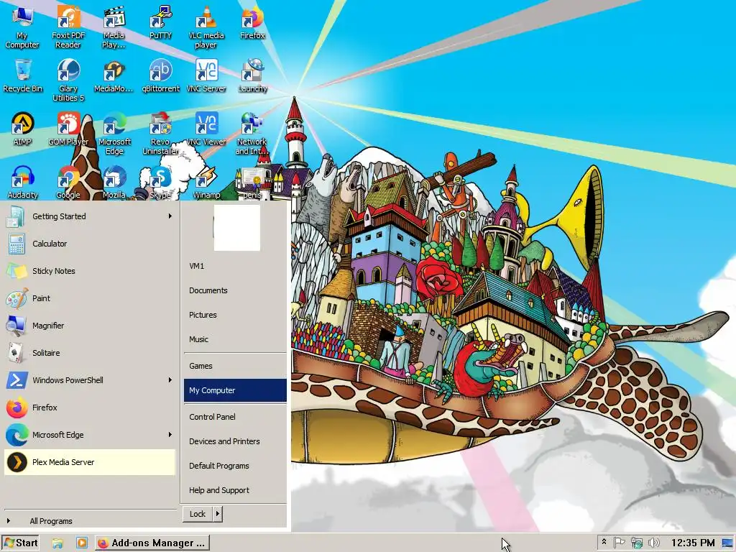Launch Sticky Notes from Start menu
Screen dimensions: 736x552
tap(89, 271)
